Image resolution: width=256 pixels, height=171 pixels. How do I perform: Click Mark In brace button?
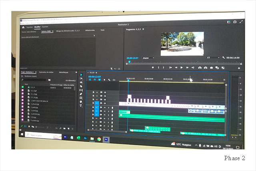(x=158, y=67)
